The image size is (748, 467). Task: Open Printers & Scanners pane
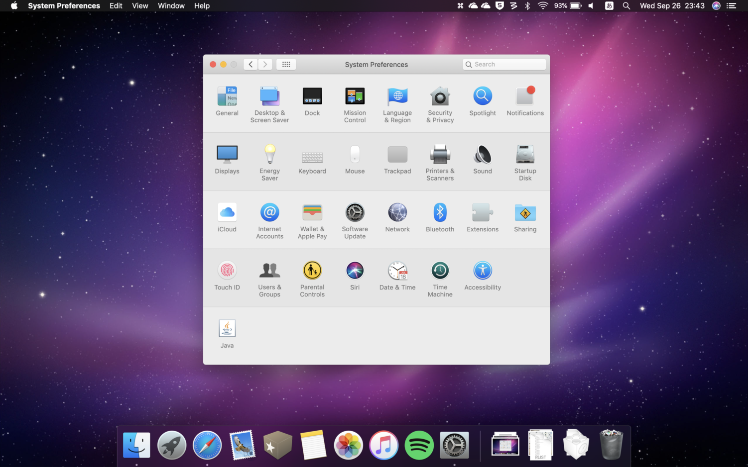[440, 163]
